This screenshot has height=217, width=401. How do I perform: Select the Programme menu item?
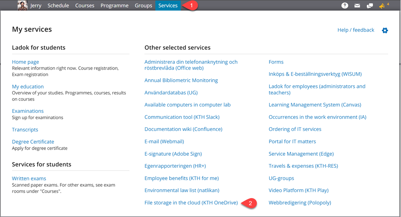coord(114,6)
